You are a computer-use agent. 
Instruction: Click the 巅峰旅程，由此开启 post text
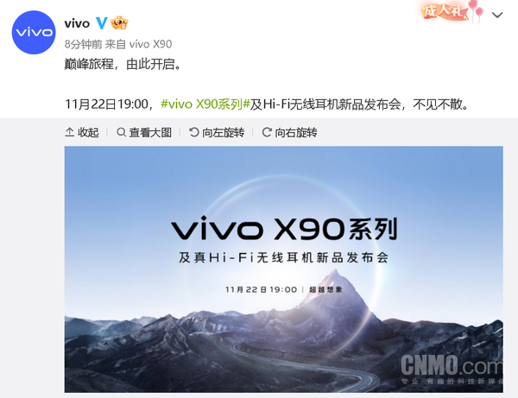[x=123, y=64]
